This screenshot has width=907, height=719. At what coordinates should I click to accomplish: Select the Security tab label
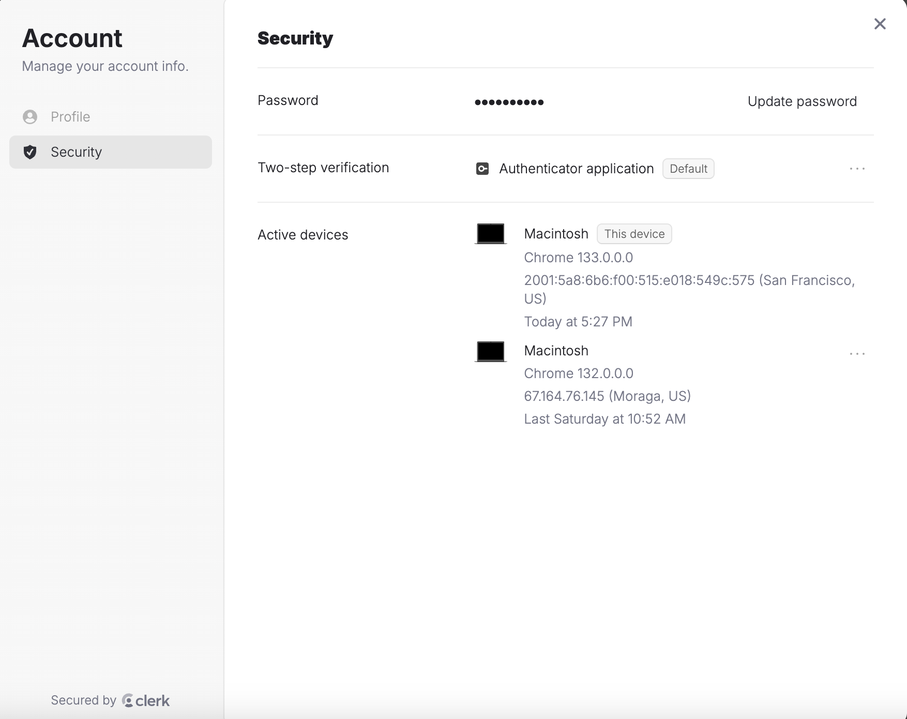(77, 152)
